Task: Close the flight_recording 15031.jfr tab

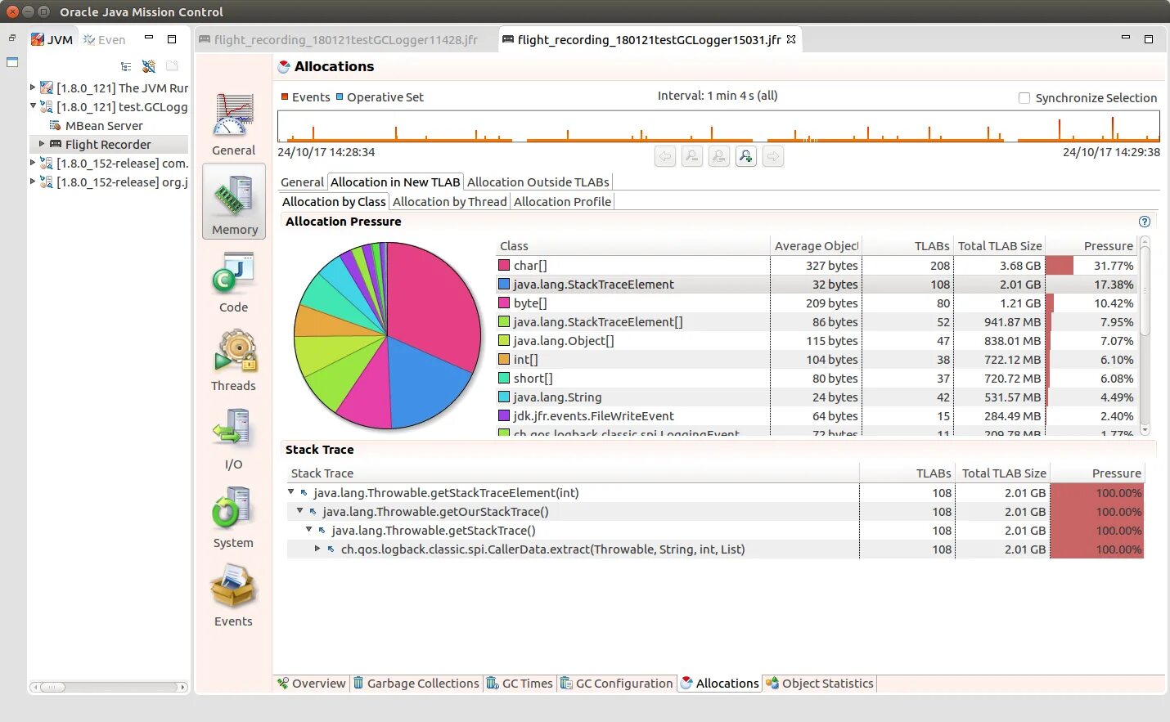Action: (x=791, y=38)
